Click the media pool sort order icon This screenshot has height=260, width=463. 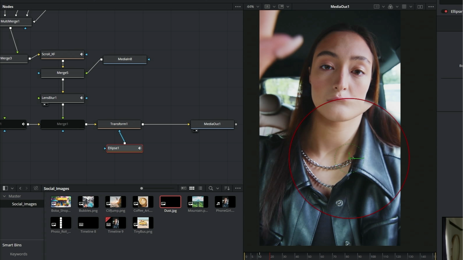tap(227, 188)
